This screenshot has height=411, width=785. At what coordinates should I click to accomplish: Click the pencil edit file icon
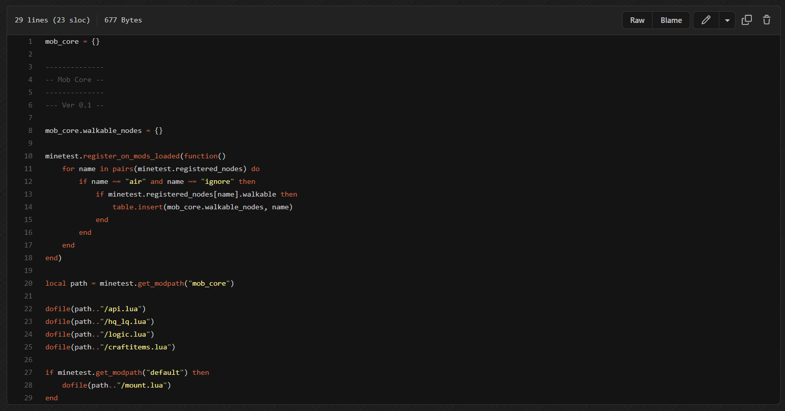pyautogui.click(x=706, y=20)
